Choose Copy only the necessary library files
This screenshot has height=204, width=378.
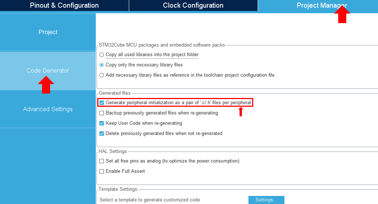tap(102, 65)
